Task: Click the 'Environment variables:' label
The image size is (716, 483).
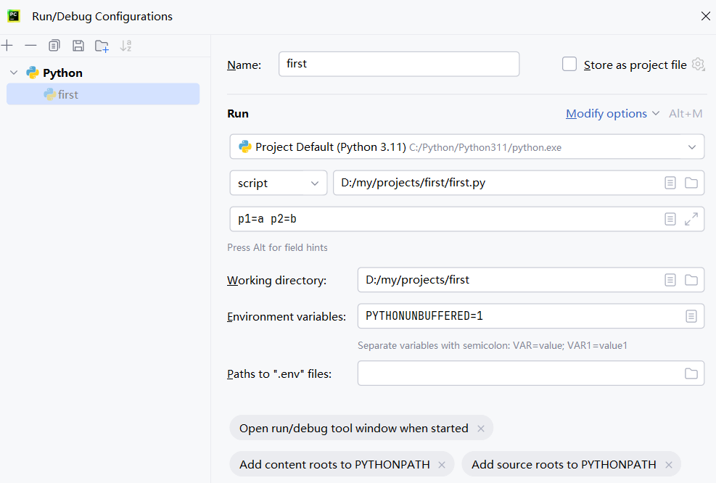Action: (x=287, y=316)
